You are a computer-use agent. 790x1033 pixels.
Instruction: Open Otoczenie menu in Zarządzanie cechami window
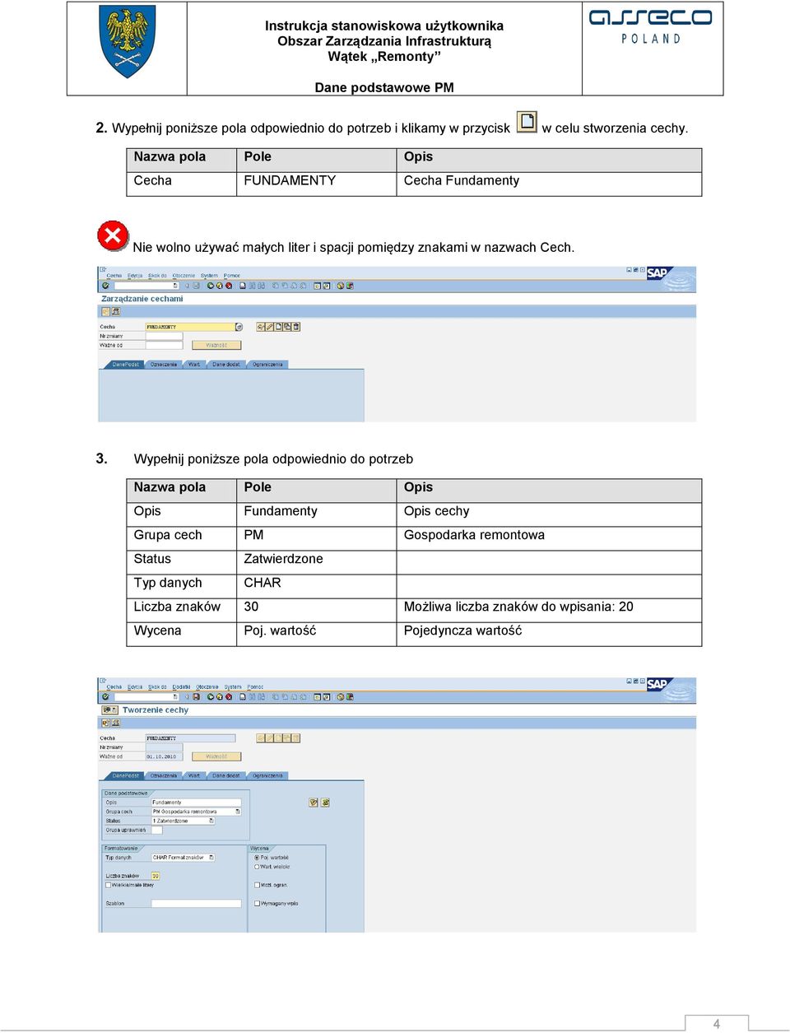pyautogui.click(x=184, y=276)
